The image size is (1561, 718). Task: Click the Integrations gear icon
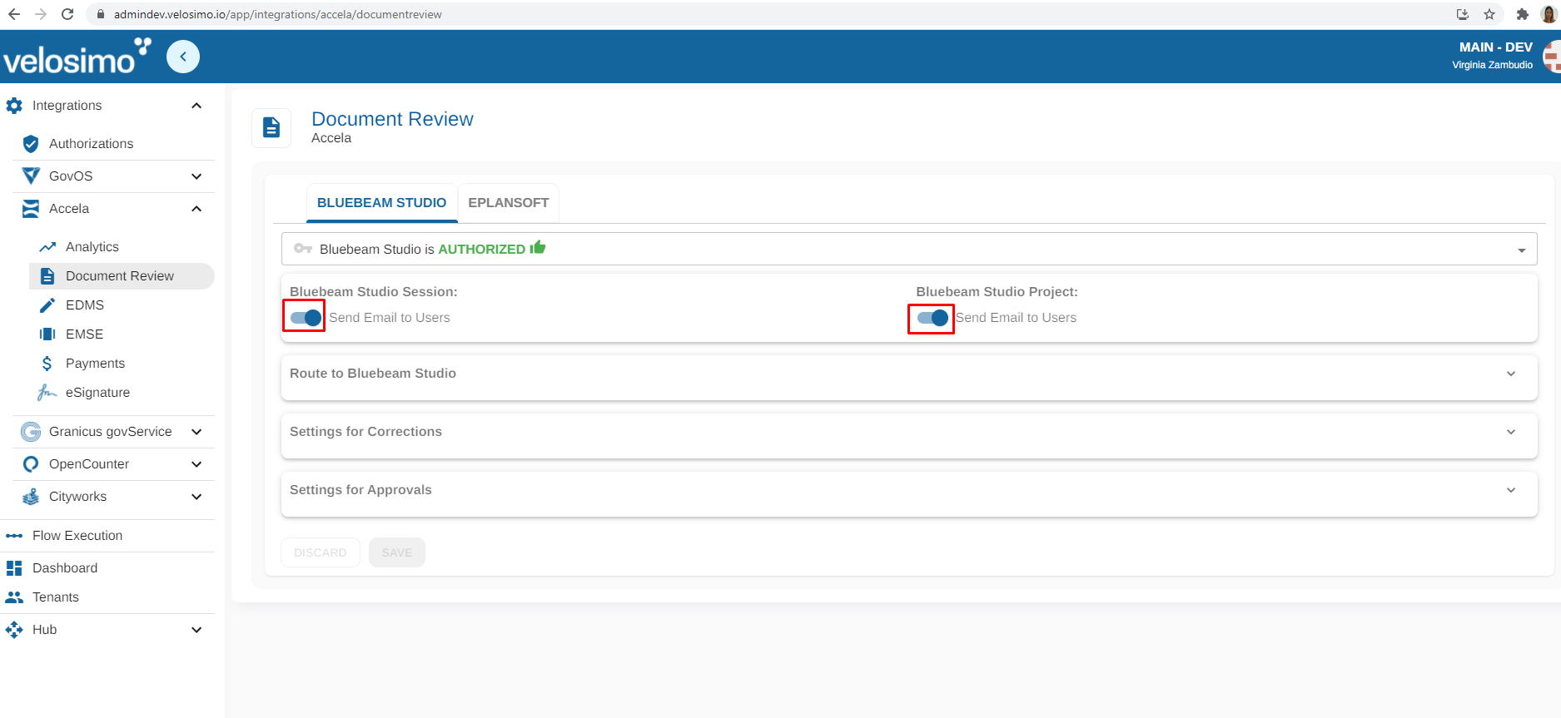(14, 106)
